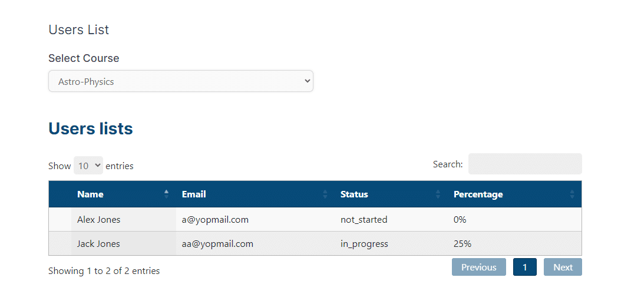Open the Select Course dropdown
631x307 pixels.
pos(181,81)
